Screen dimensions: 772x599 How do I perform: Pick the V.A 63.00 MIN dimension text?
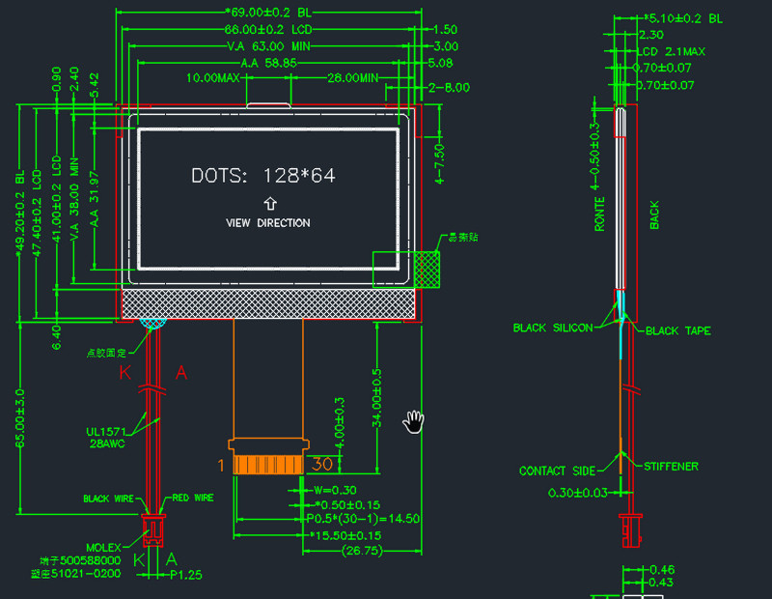click(268, 46)
